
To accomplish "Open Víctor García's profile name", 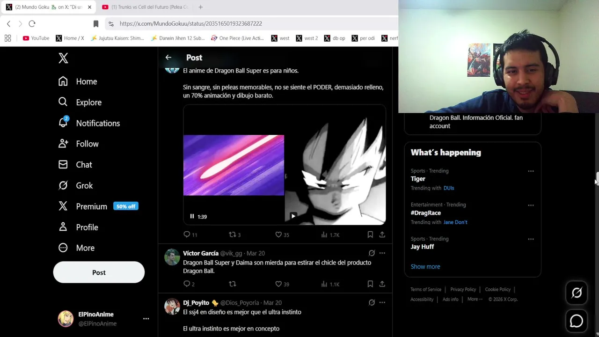I will click(x=201, y=253).
